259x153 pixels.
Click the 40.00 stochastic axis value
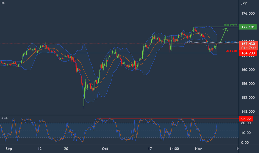pyautogui.click(x=246, y=133)
